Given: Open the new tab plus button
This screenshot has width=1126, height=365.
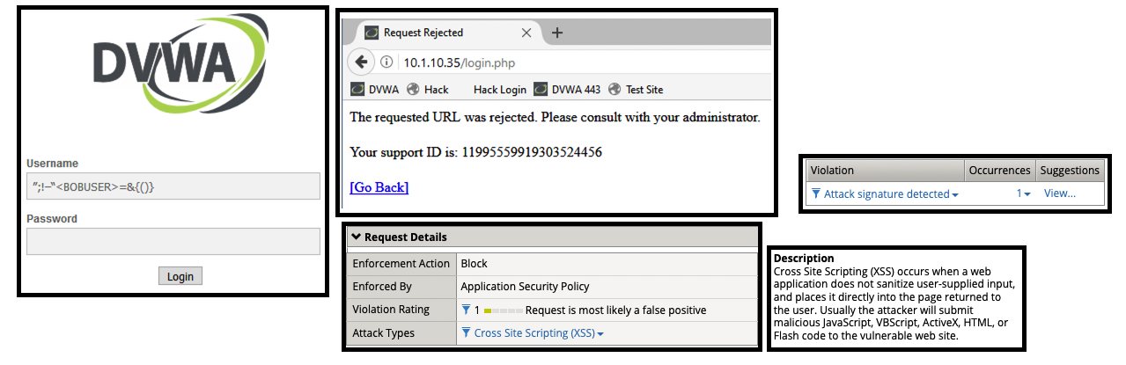Looking at the screenshot, I should click(x=556, y=33).
